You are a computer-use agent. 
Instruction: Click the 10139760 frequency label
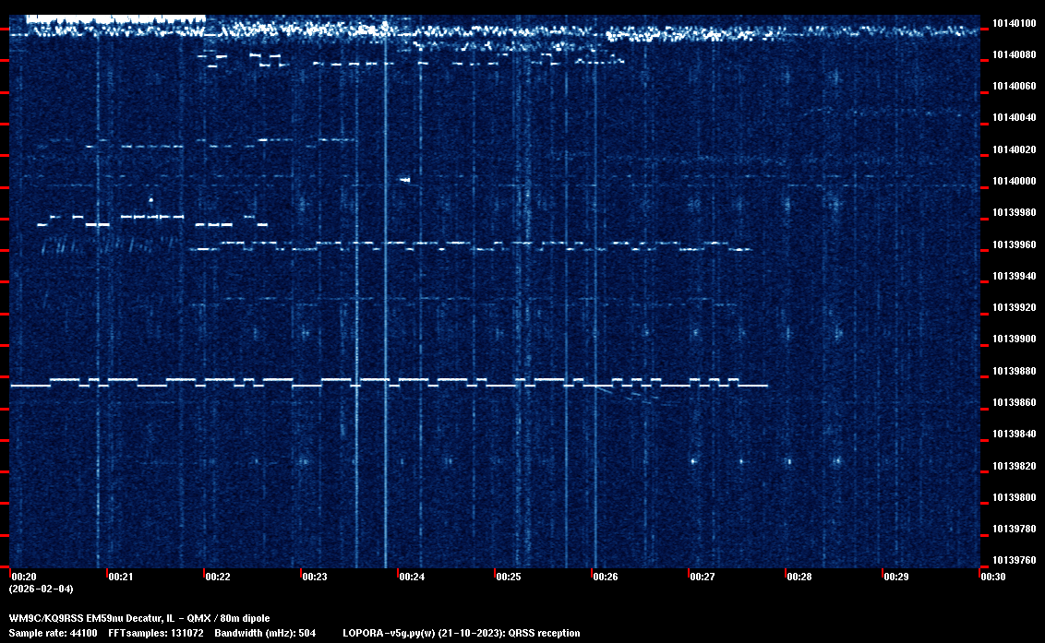click(1013, 560)
